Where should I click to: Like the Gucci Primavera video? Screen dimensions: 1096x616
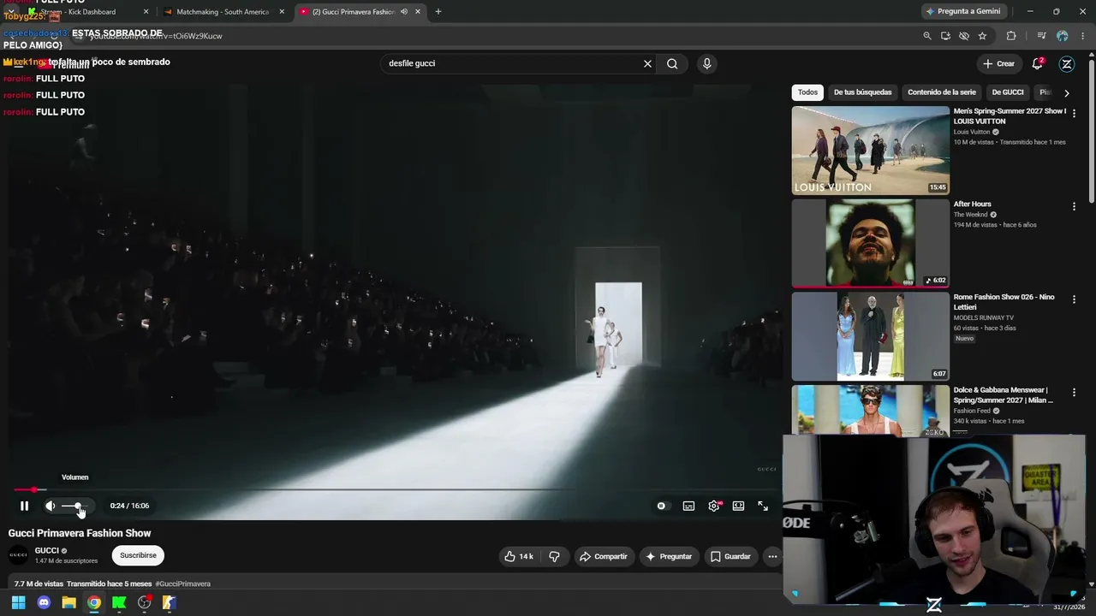[x=519, y=556]
